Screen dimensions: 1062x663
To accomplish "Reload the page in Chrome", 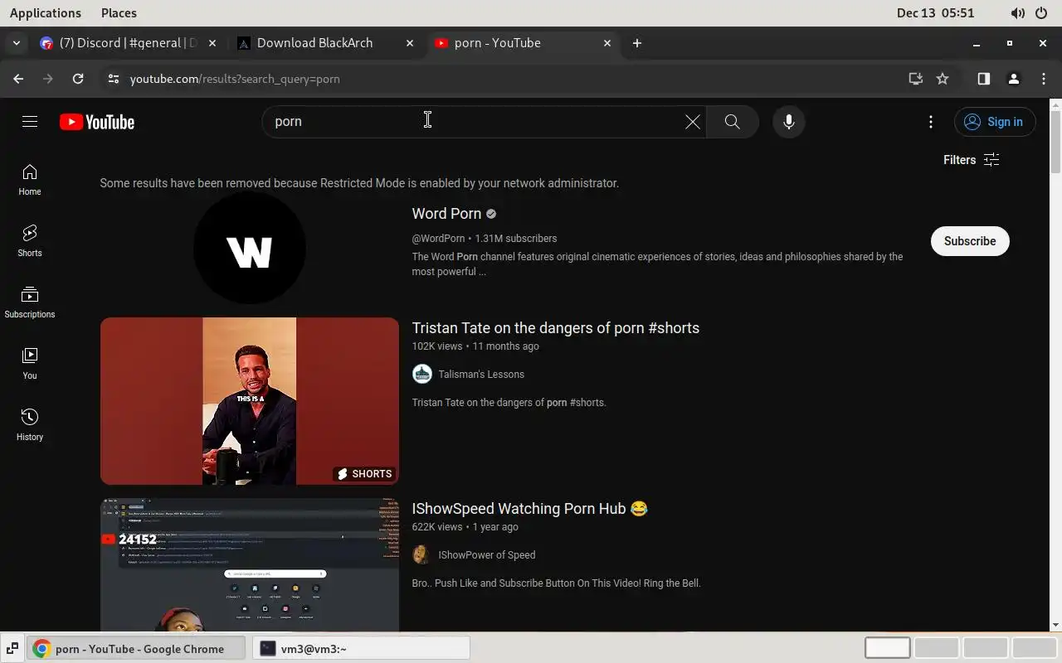I will 78,79.
